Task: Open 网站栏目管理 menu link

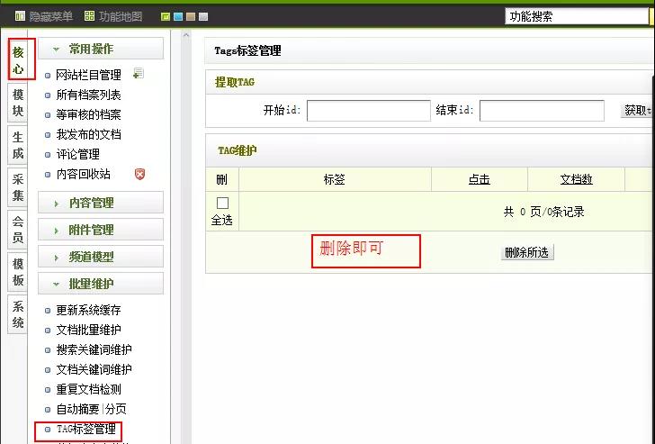Action: pos(88,75)
